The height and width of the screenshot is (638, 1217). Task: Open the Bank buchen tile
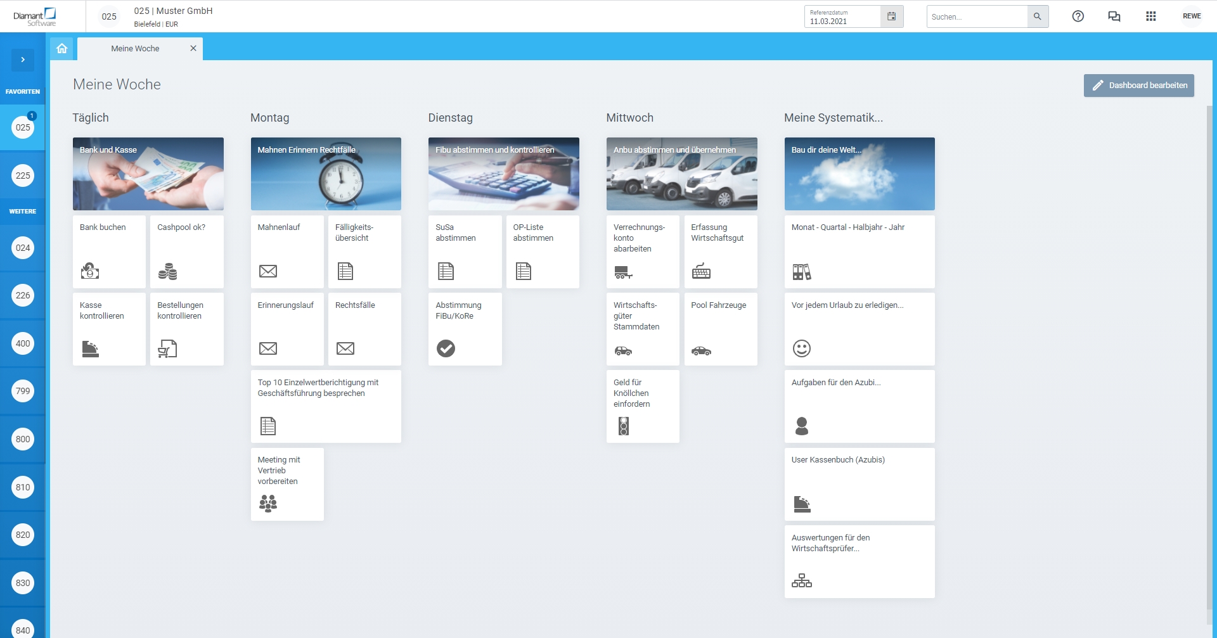point(109,252)
